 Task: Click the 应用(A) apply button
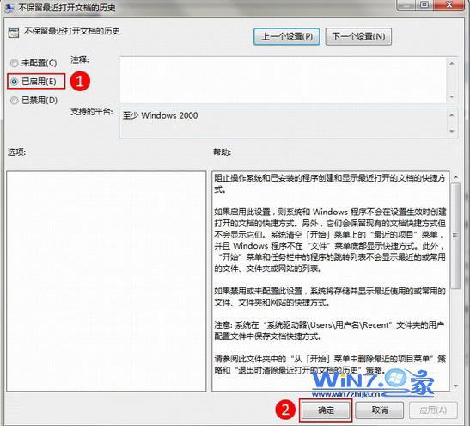pyautogui.click(x=433, y=410)
